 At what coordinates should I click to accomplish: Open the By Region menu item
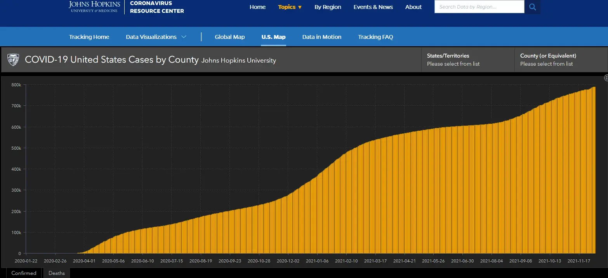(x=328, y=7)
